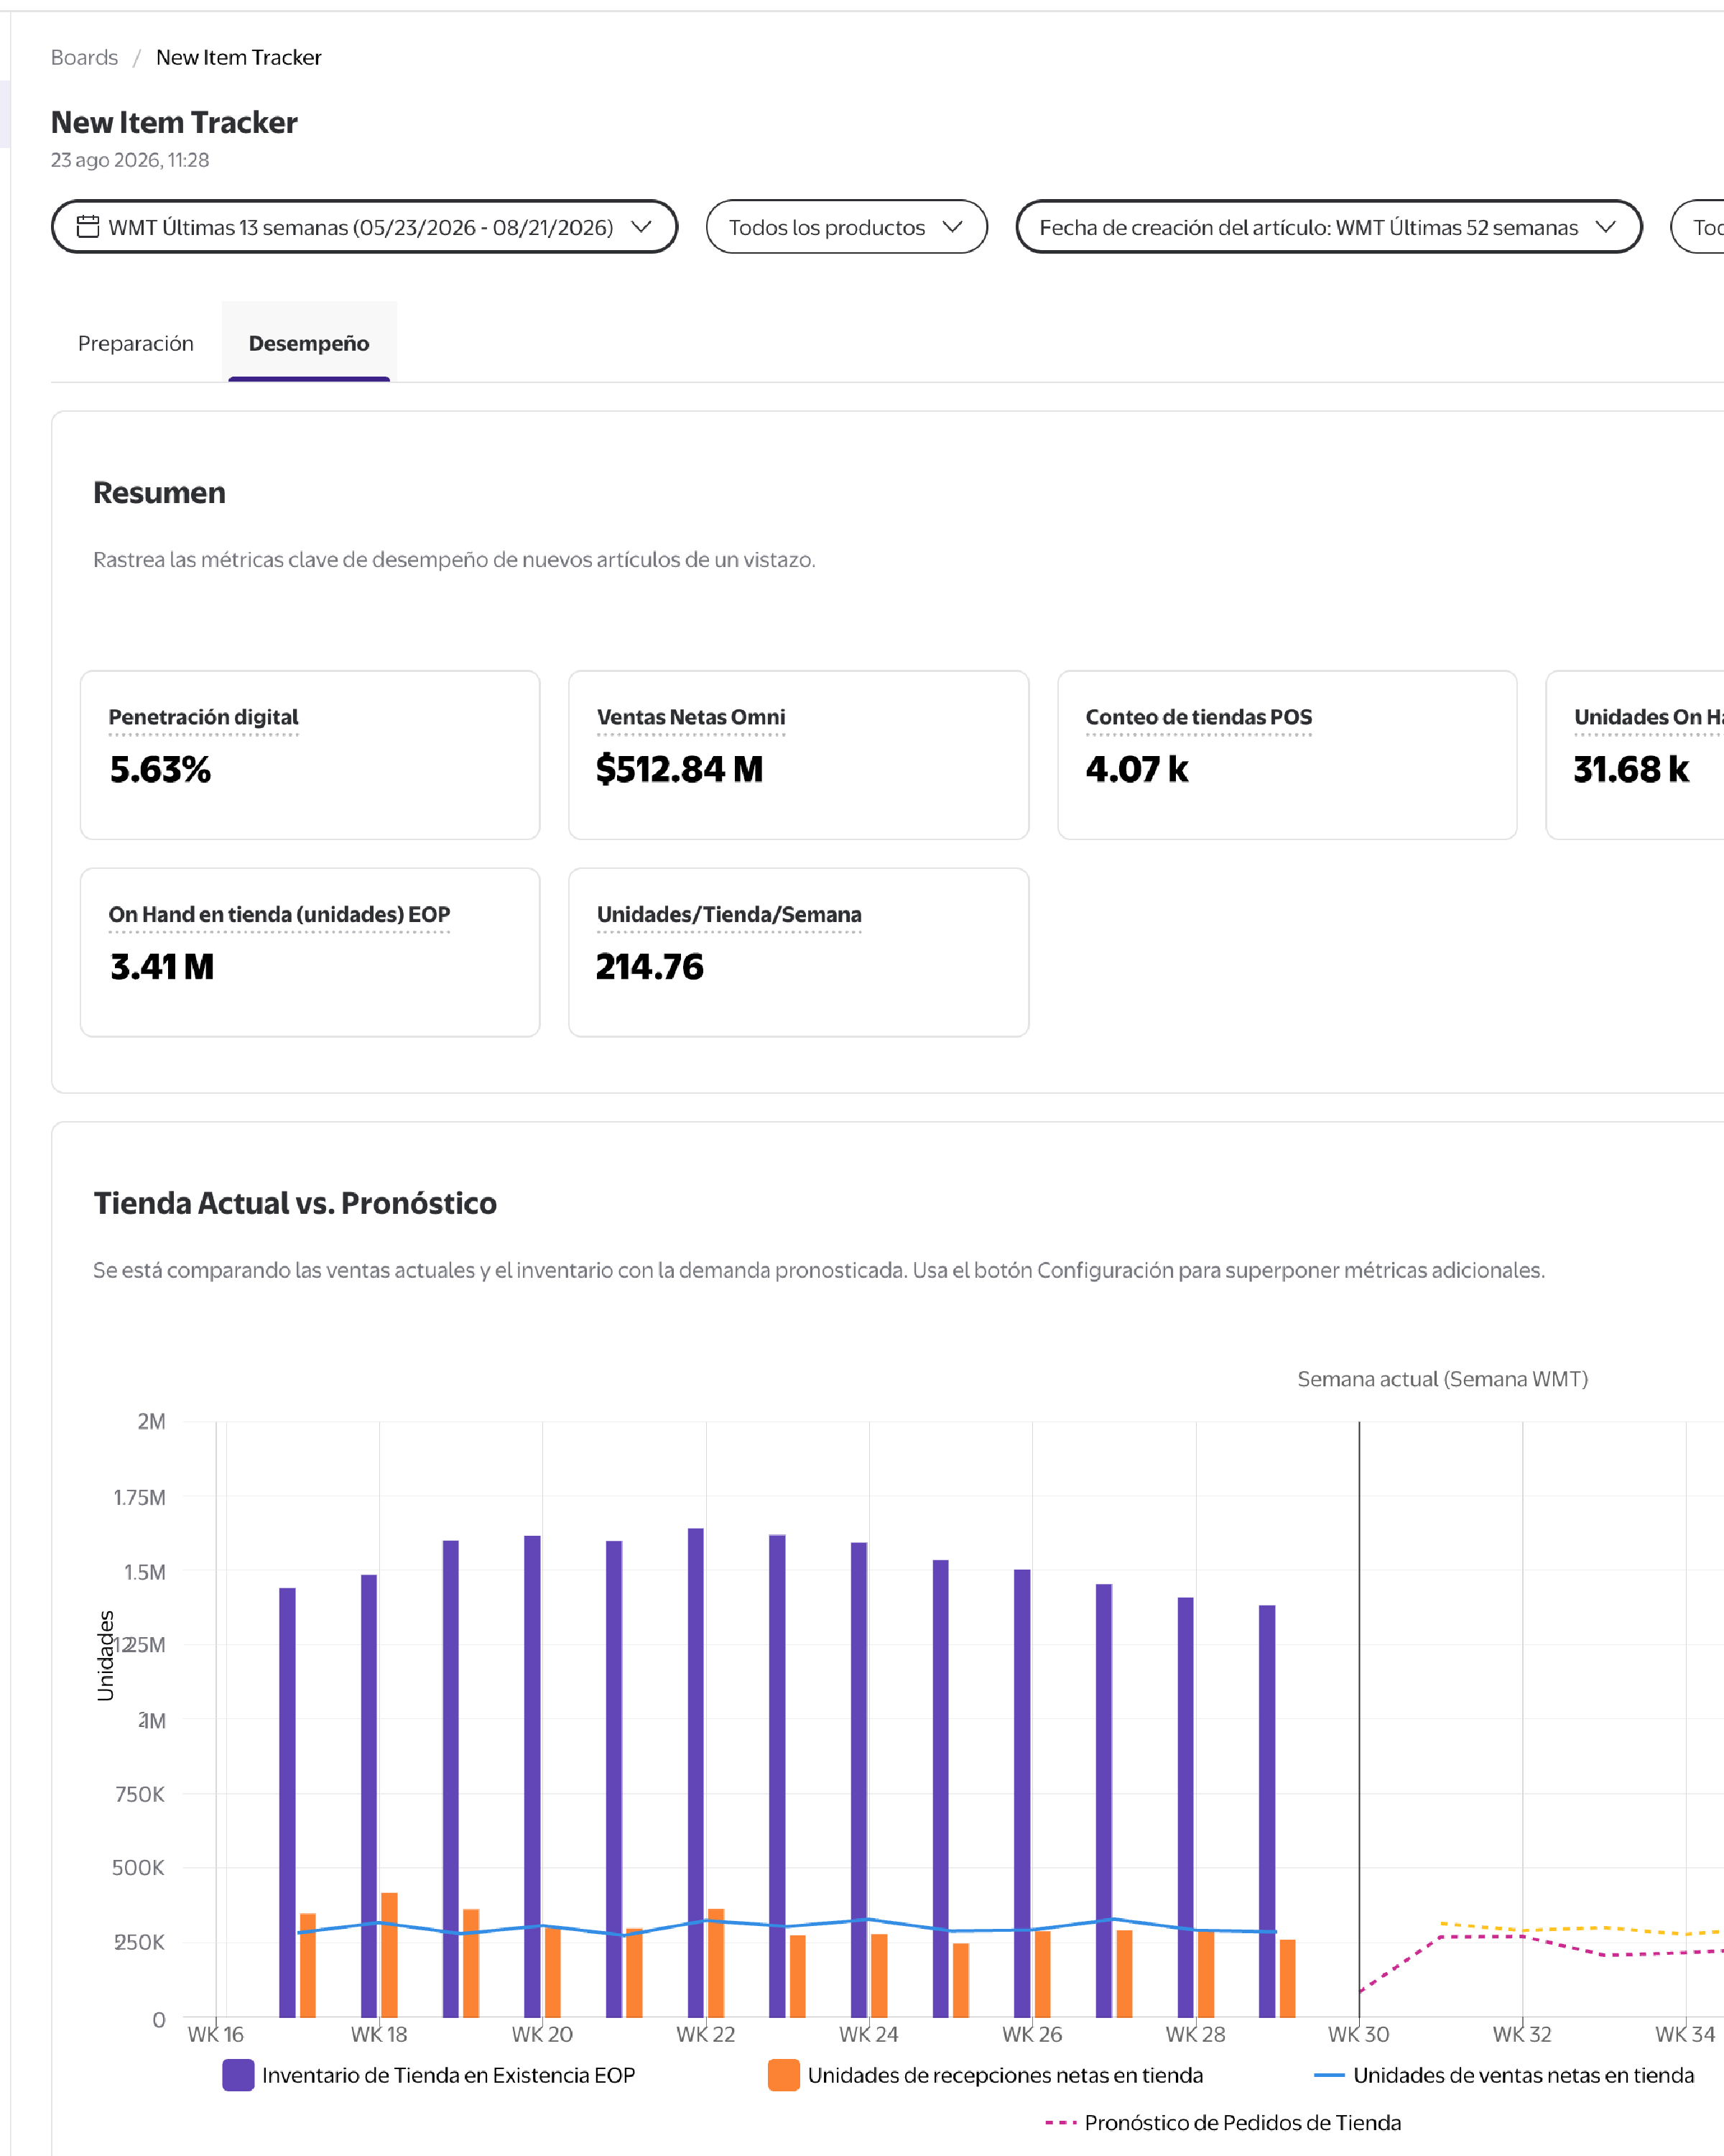
Task: Click the Unidades y-axis title
Action: [105, 1655]
